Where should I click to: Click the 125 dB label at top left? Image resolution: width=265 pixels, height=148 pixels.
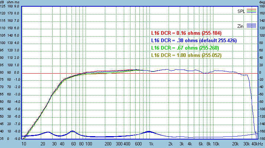click(x=3, y=6)
